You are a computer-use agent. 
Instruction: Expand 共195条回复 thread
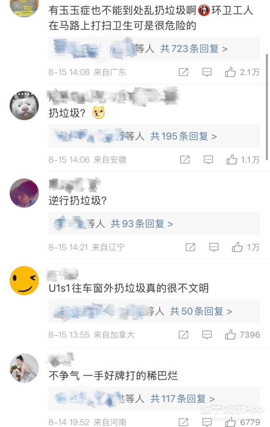click(184, 136)
